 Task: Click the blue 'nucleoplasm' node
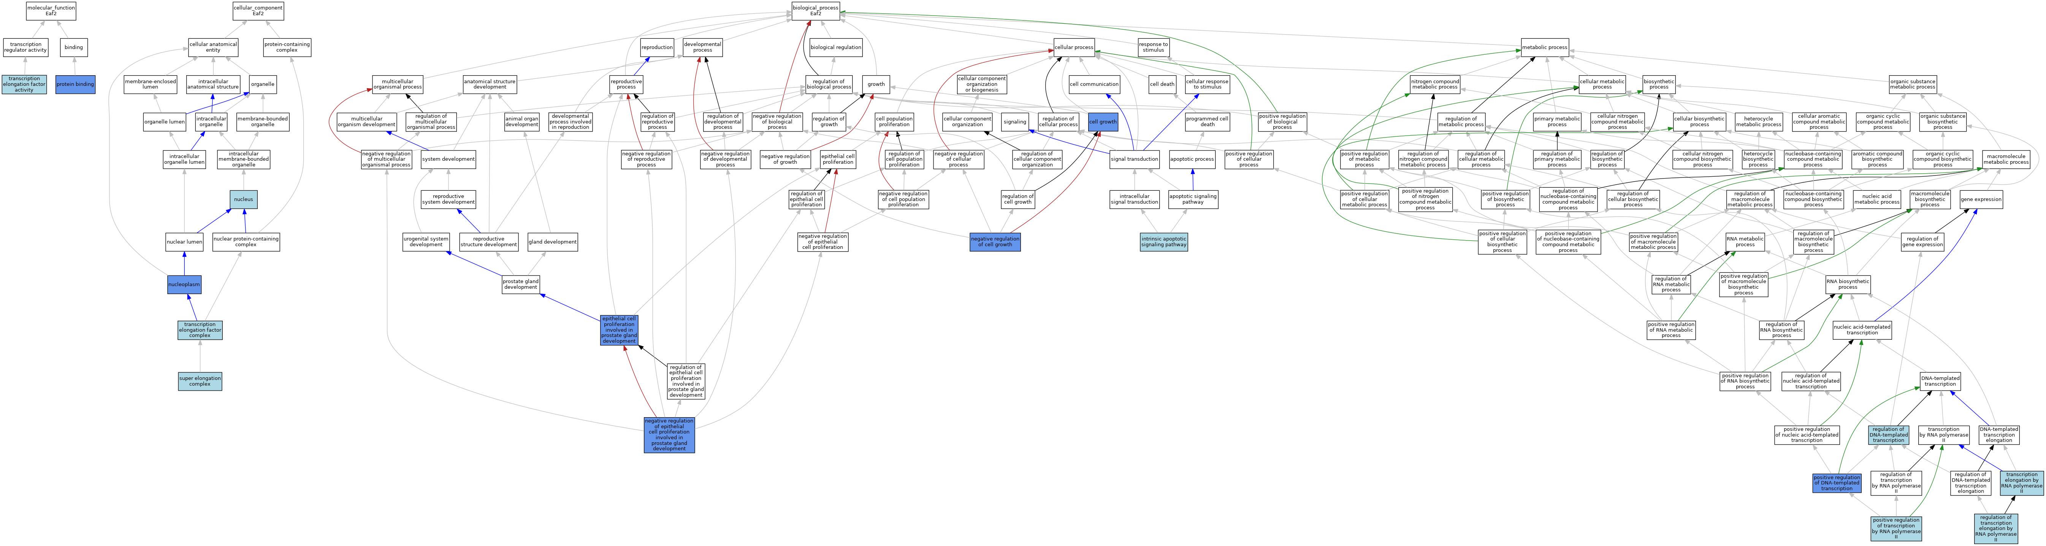(184, 284)
